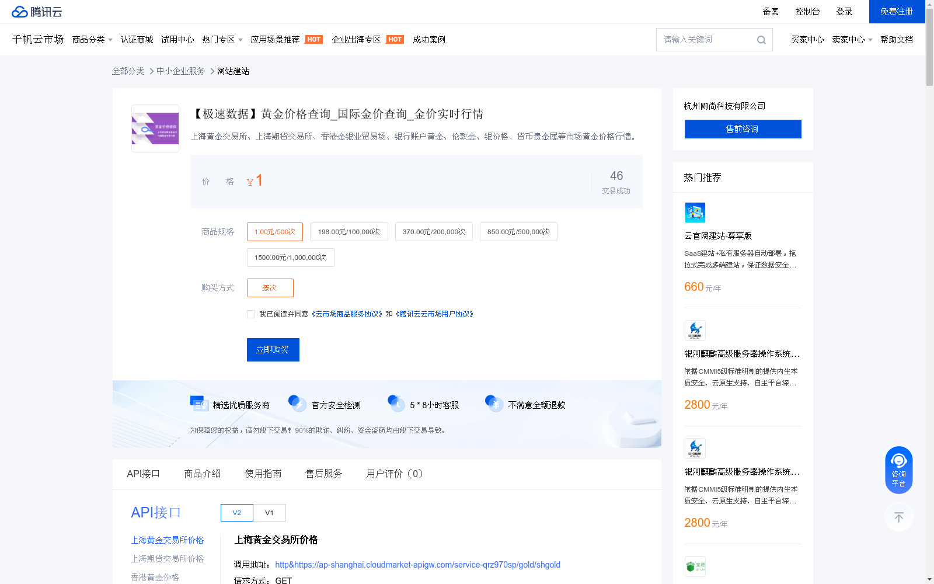
Task: Click the 官方安全检测 shield icon
Action: click(x=298, y=404)
